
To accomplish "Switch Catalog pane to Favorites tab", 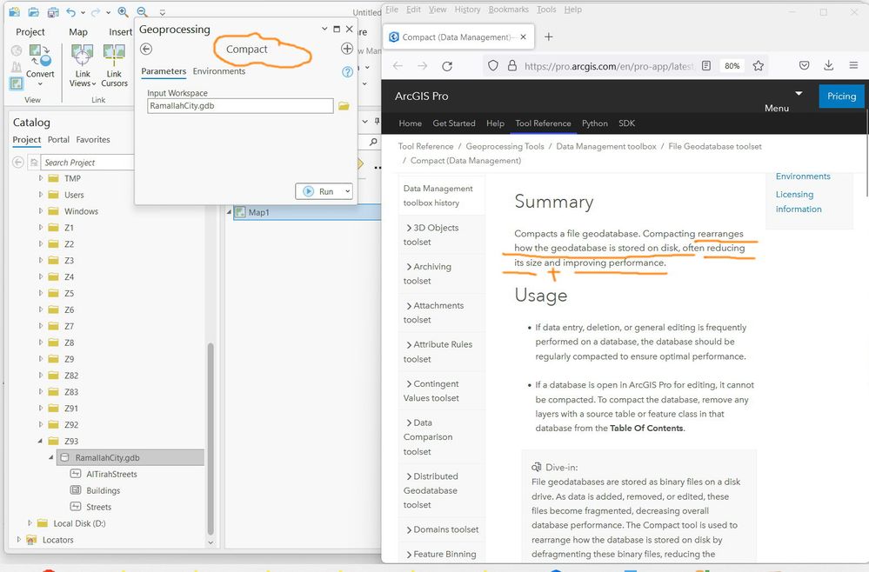I will [x=93, y=140].
